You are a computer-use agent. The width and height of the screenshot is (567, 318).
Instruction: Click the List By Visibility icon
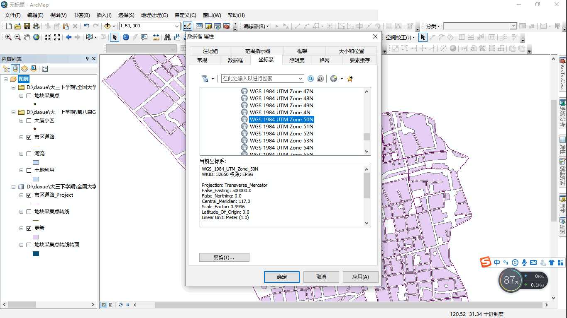[24, 69]
